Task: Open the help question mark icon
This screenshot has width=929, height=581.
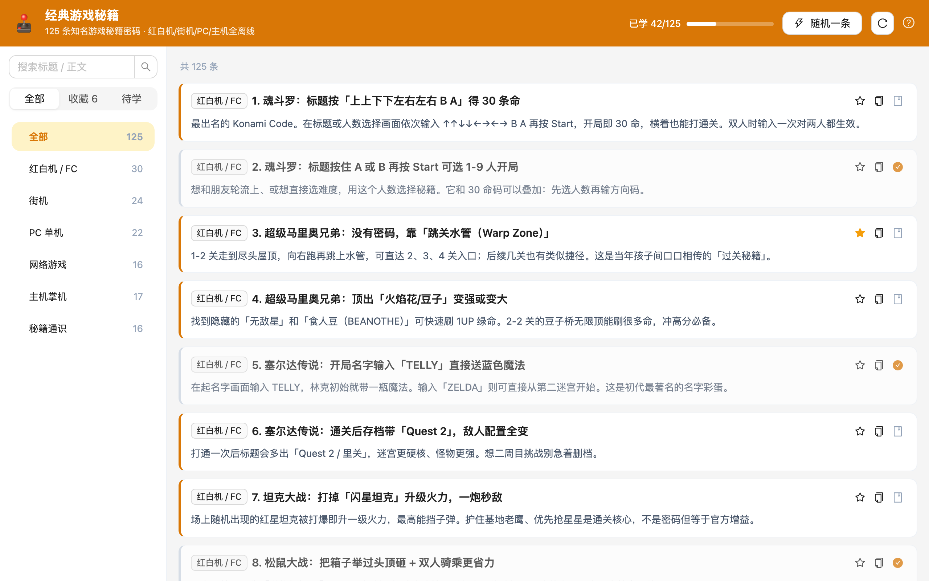Action: point(908,23)
